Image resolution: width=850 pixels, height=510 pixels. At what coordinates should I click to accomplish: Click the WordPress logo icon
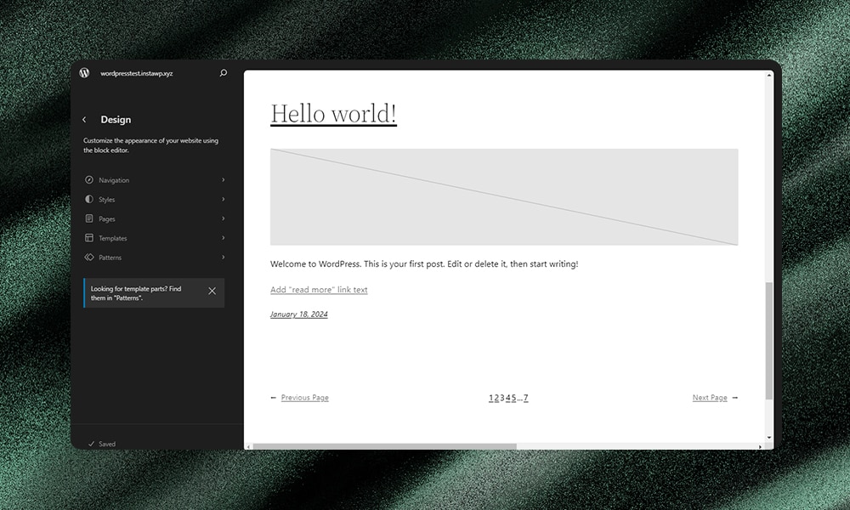[84, 73]
